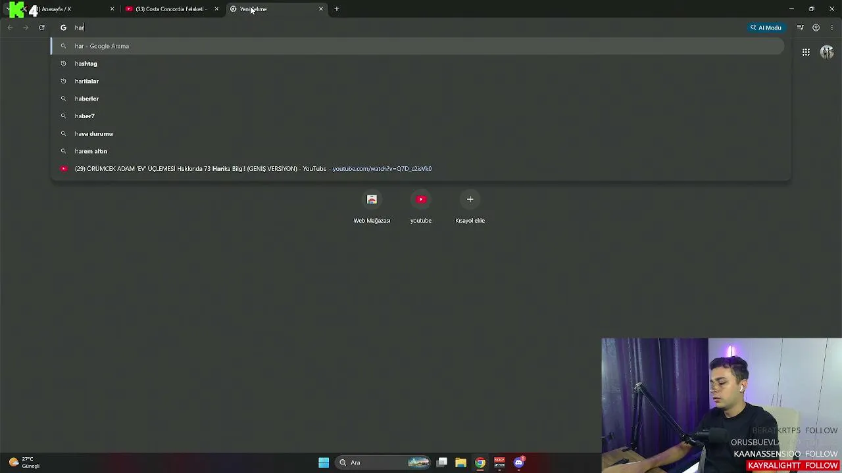
Task: Click the clock icon beside 'hashtag'
Action: click(x=63, y=64)
